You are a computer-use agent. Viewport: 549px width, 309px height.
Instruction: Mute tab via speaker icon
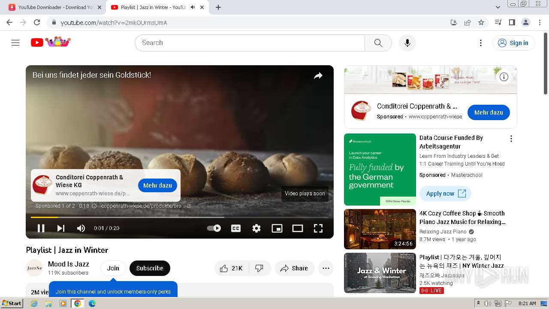(193, 7)
